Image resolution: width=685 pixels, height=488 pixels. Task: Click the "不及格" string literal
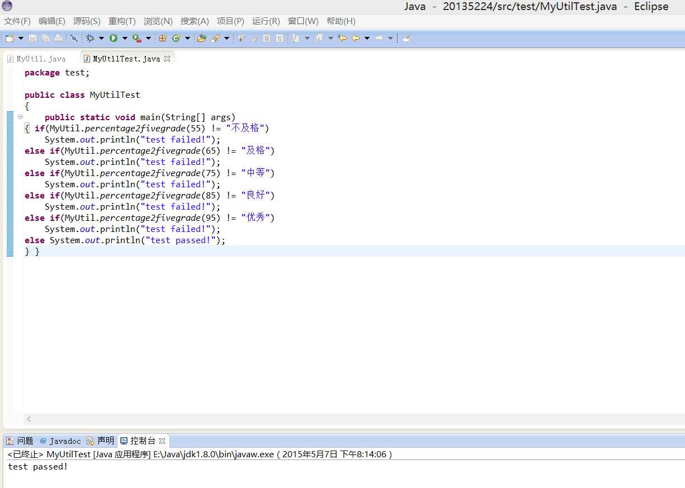[245, 129]
